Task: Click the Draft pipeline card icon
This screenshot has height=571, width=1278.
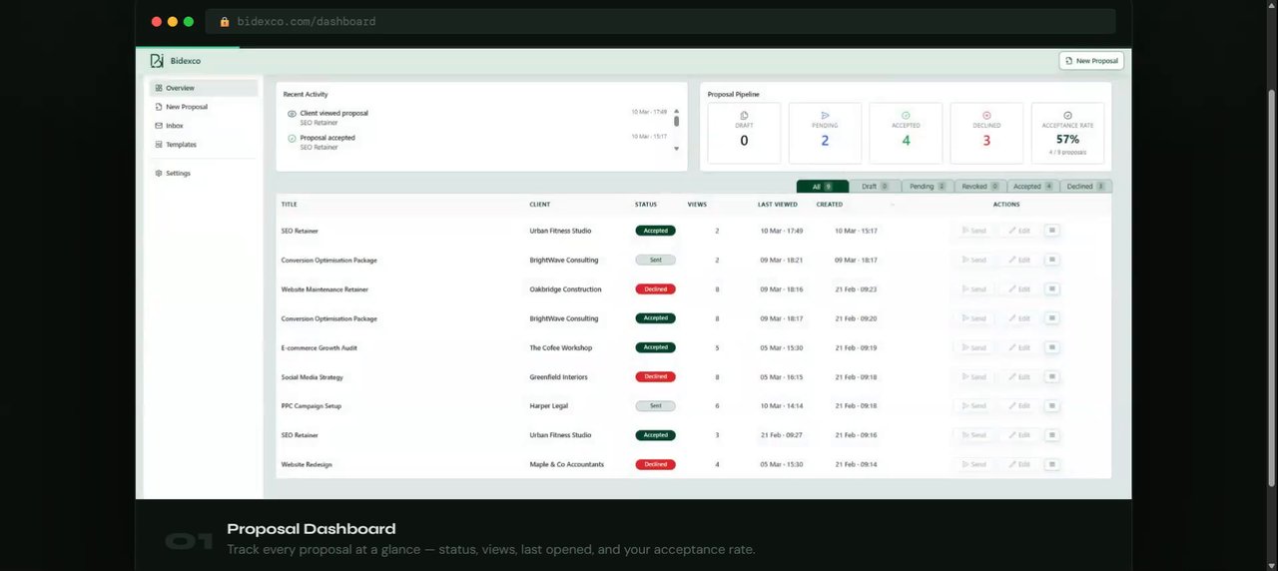Action: coord(744,116)
